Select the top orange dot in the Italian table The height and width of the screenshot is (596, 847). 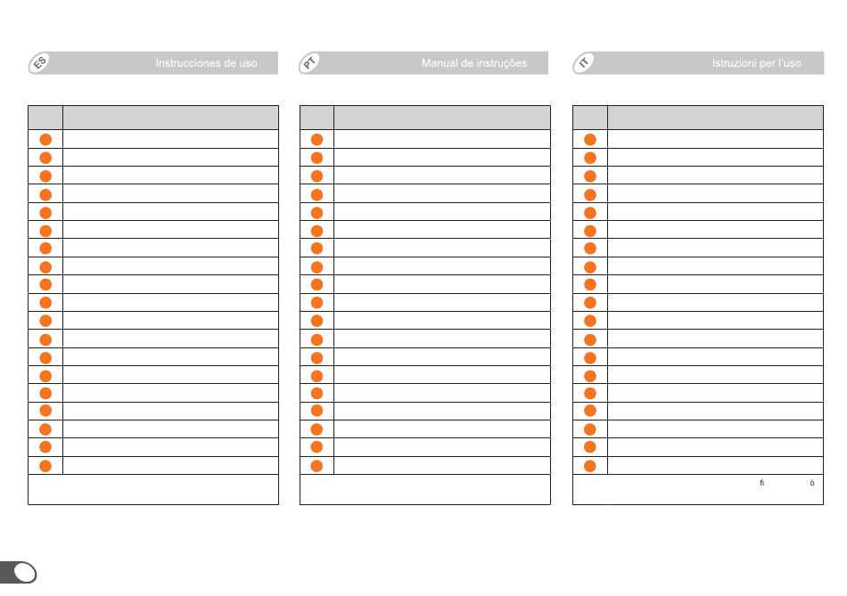[590, 140]
